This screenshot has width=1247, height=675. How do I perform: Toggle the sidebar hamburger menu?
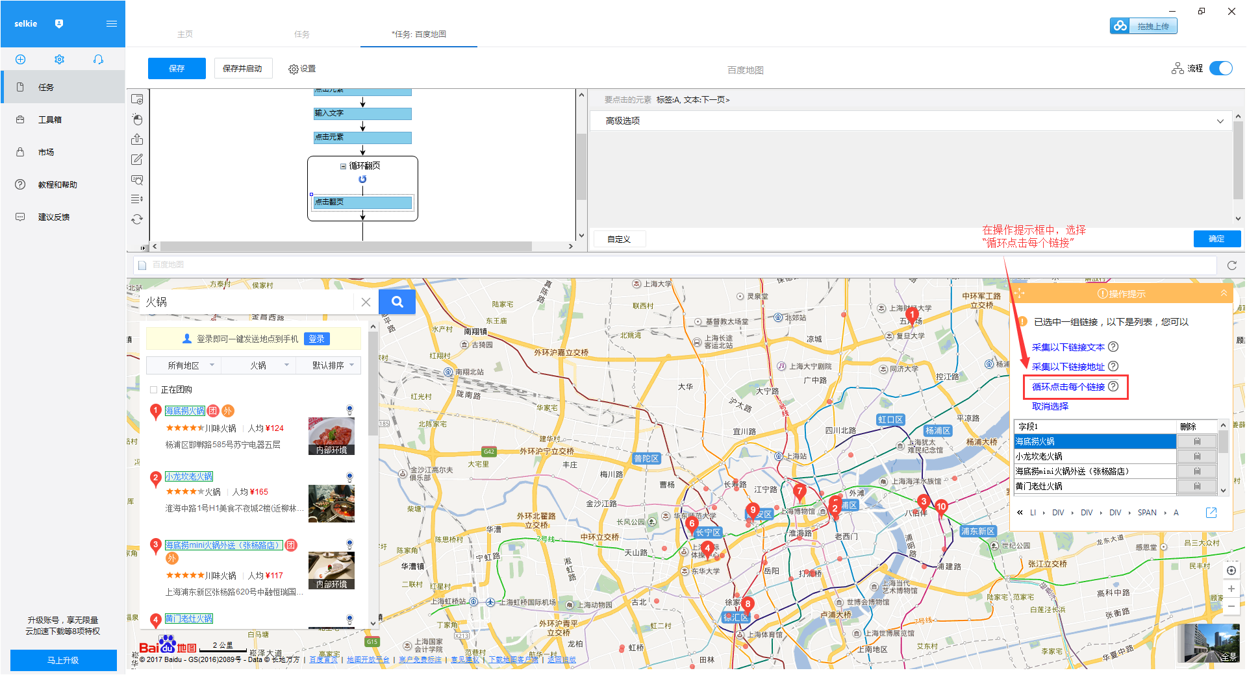tap(112, 23)
